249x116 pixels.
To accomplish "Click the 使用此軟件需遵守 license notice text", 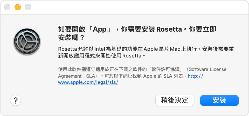I will click(x=142, y=76).
